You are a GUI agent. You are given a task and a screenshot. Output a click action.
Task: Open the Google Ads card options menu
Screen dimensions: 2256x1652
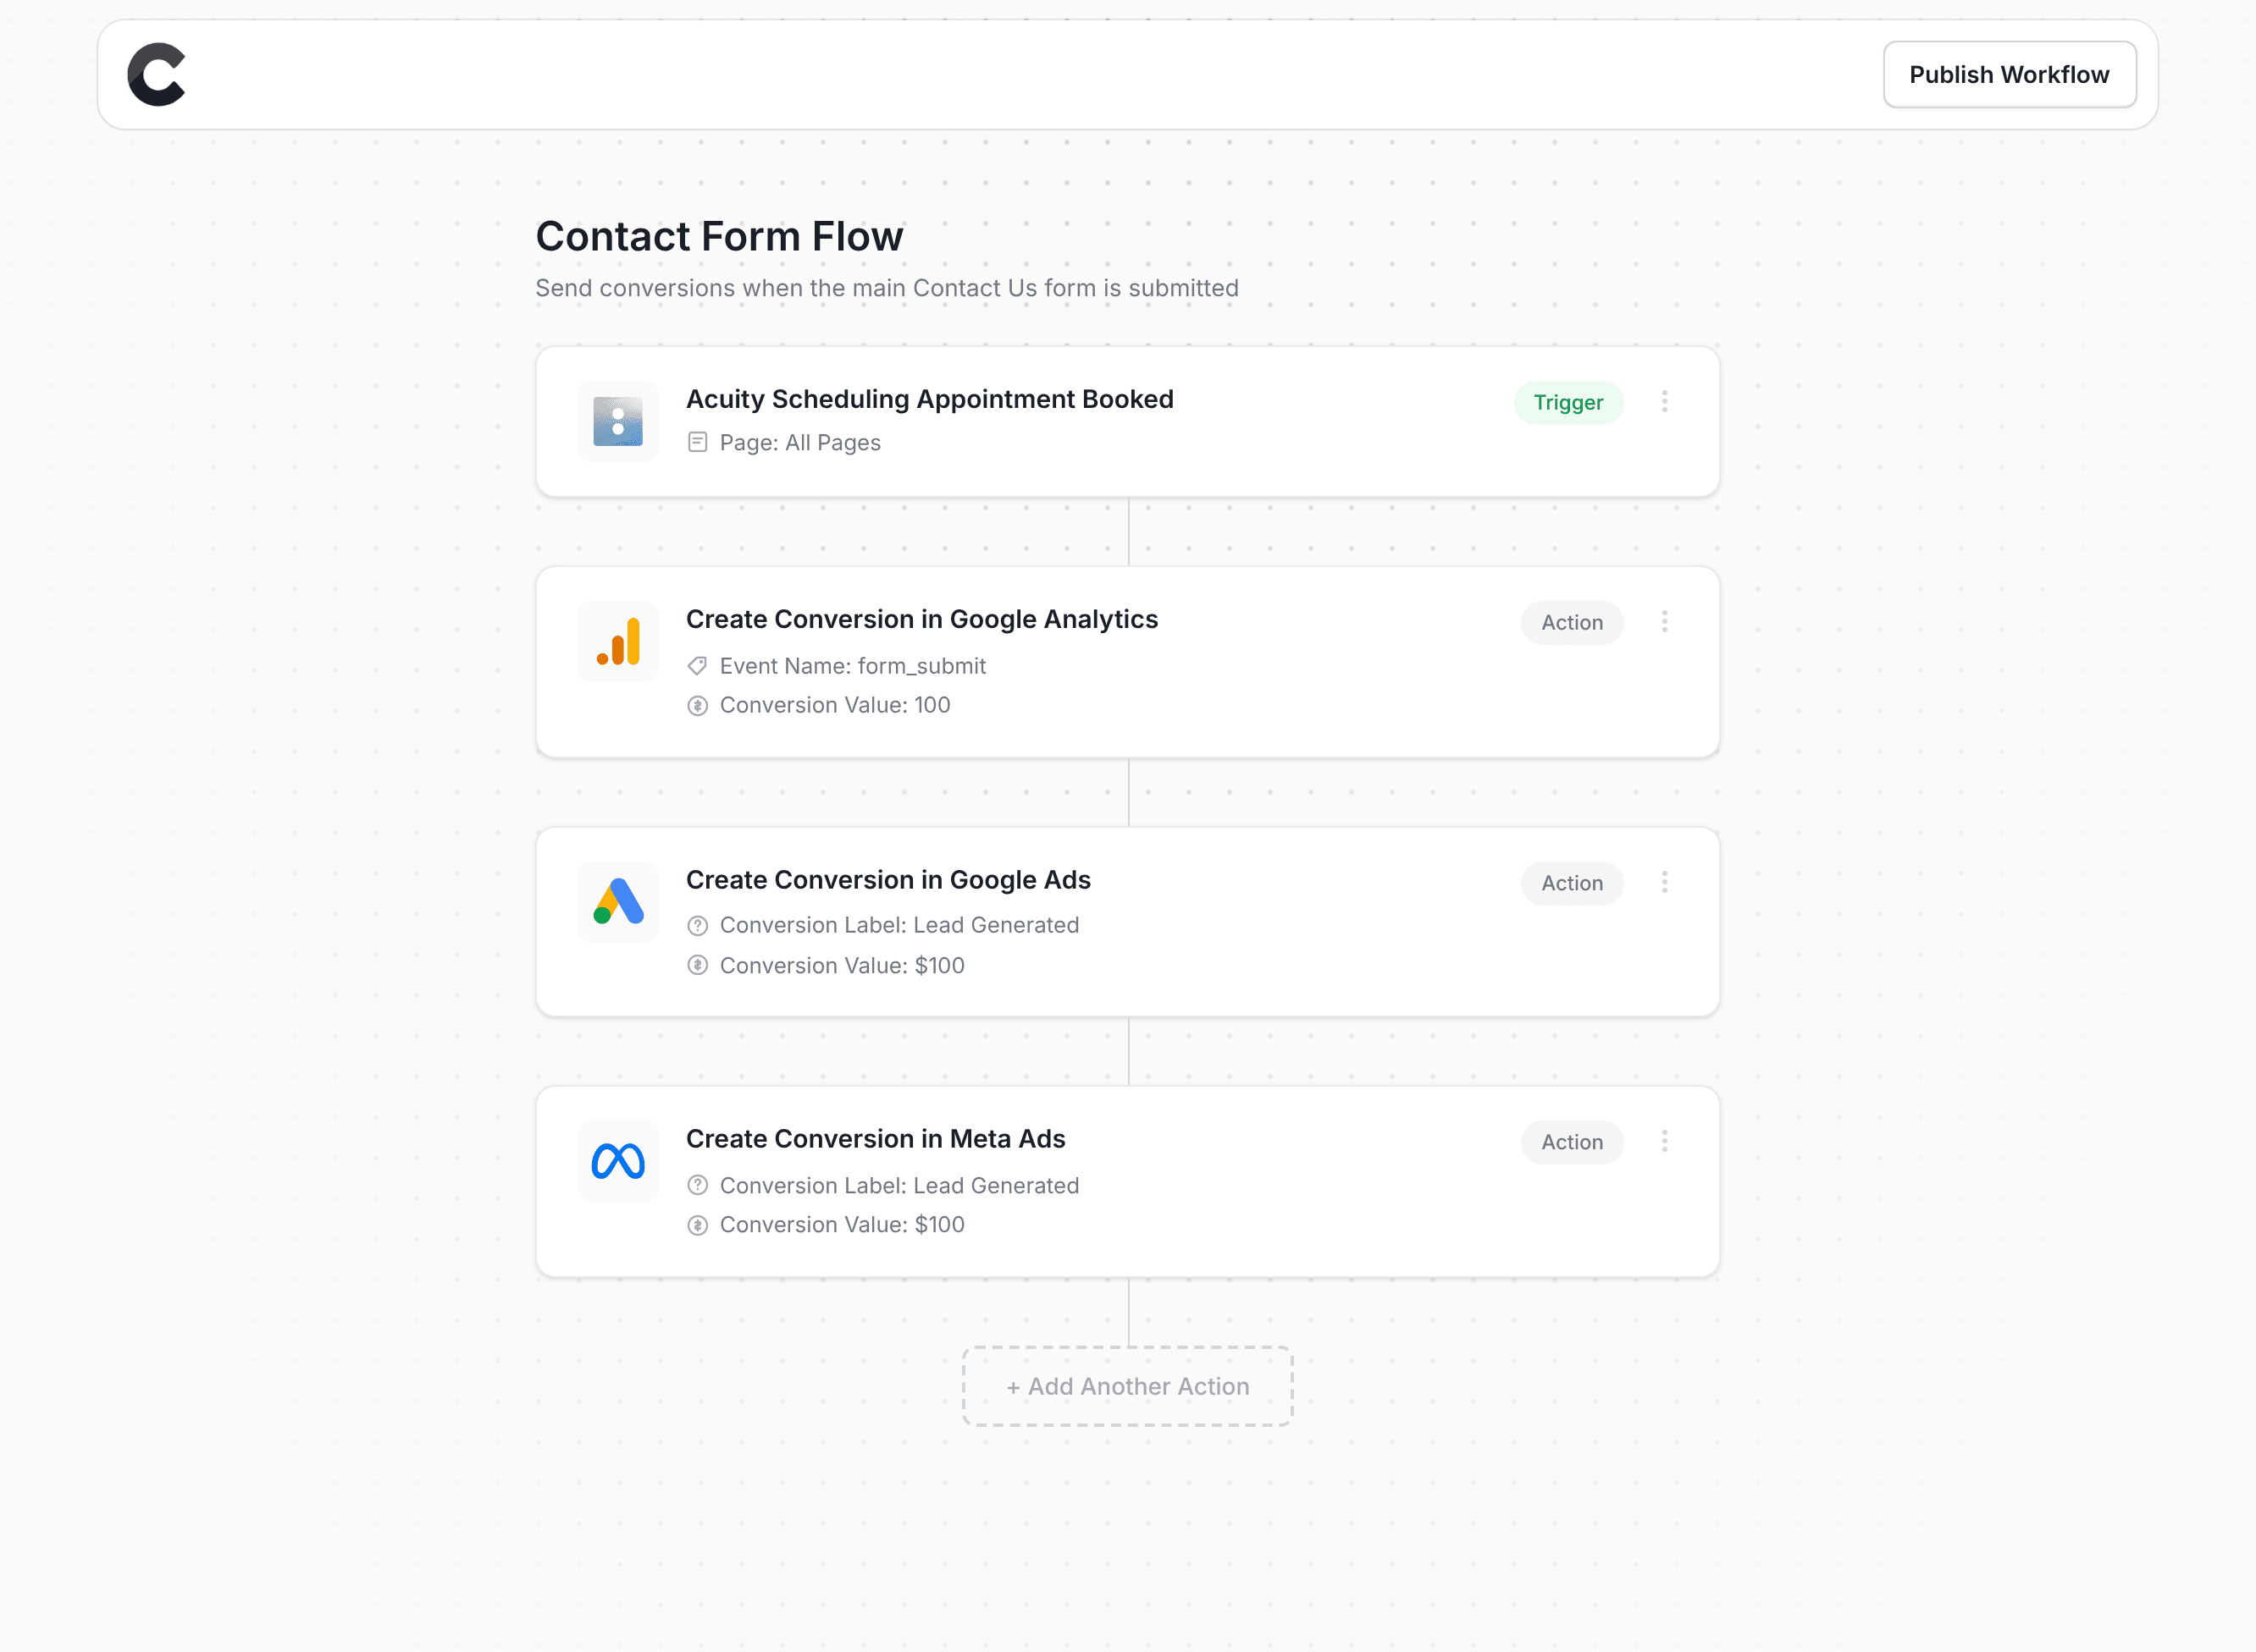pyautogui.click(x=1665, y=882)
